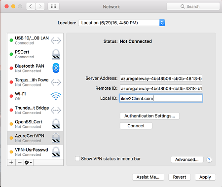Click the Connect button

[x=136, y=126]
